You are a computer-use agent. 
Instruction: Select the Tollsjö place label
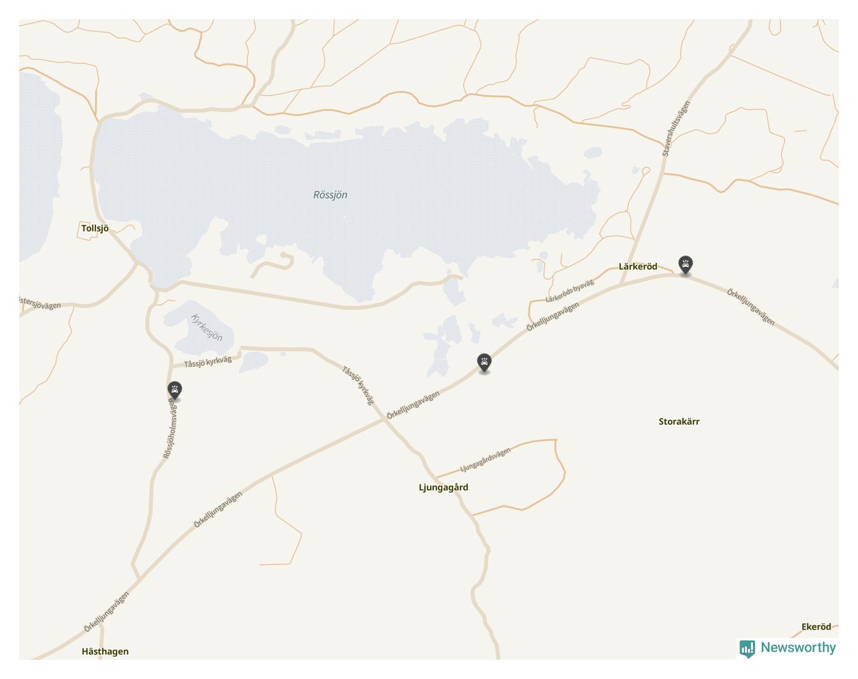[95, 228]
